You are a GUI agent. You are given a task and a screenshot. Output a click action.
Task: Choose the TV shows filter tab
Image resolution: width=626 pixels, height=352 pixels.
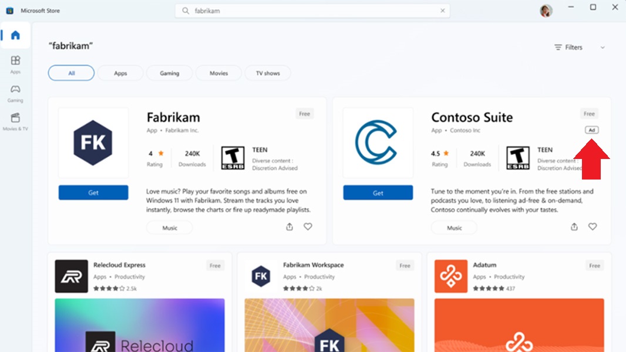click(x=267, y=73)
